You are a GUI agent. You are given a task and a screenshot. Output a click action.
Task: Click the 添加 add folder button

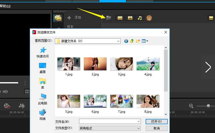pos(74,18)
